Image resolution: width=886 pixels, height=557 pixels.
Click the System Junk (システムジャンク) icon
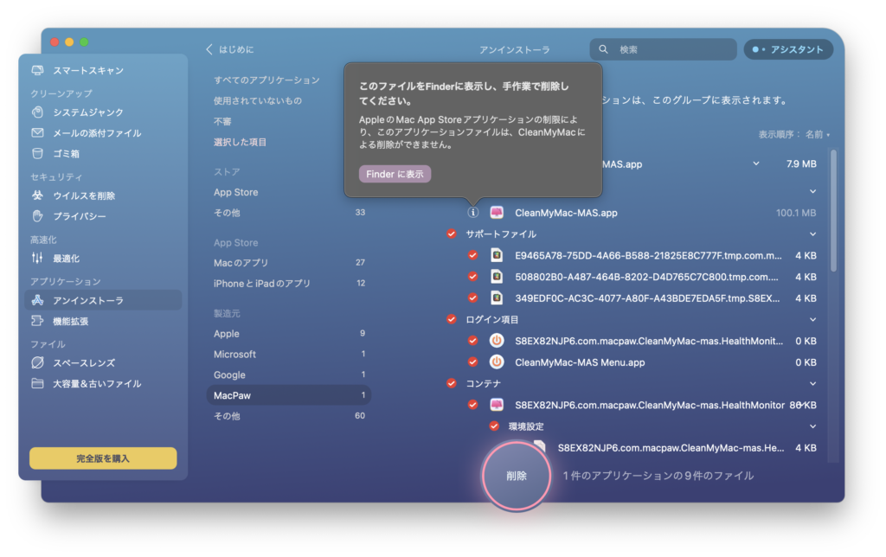pos(38,112)
